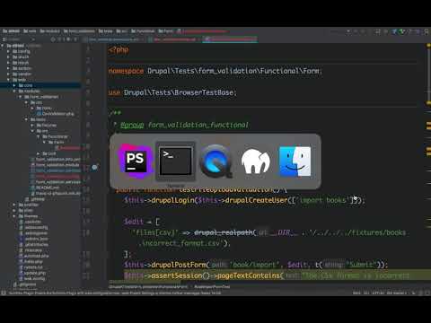Image resolution: width=431 pixels, height=323 pixels.
Task: Open Project panel gear settings
Action: pos(68,39)
